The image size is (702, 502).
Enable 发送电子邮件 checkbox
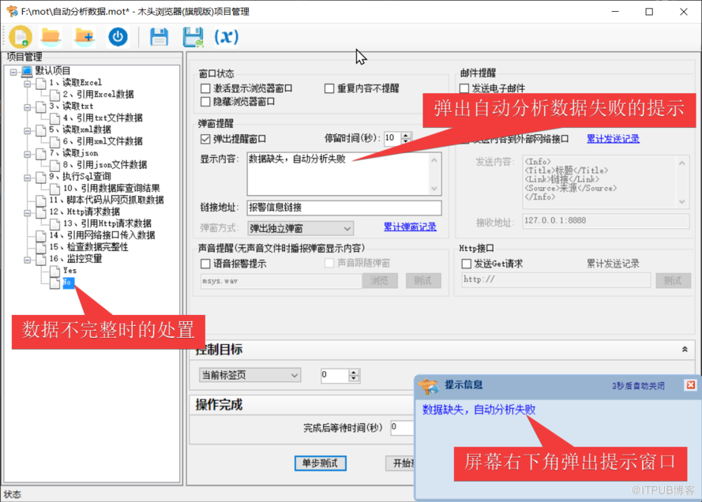pyautogui.click(x=464, y=88)
